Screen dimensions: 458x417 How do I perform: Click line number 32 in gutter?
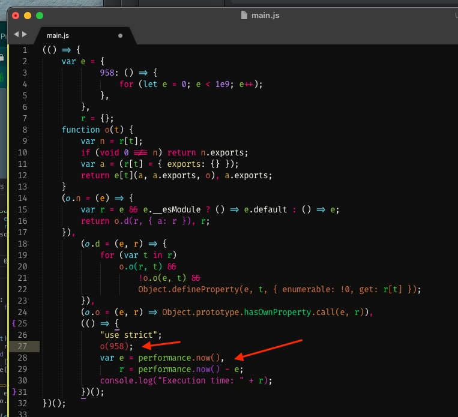[23, 403]
